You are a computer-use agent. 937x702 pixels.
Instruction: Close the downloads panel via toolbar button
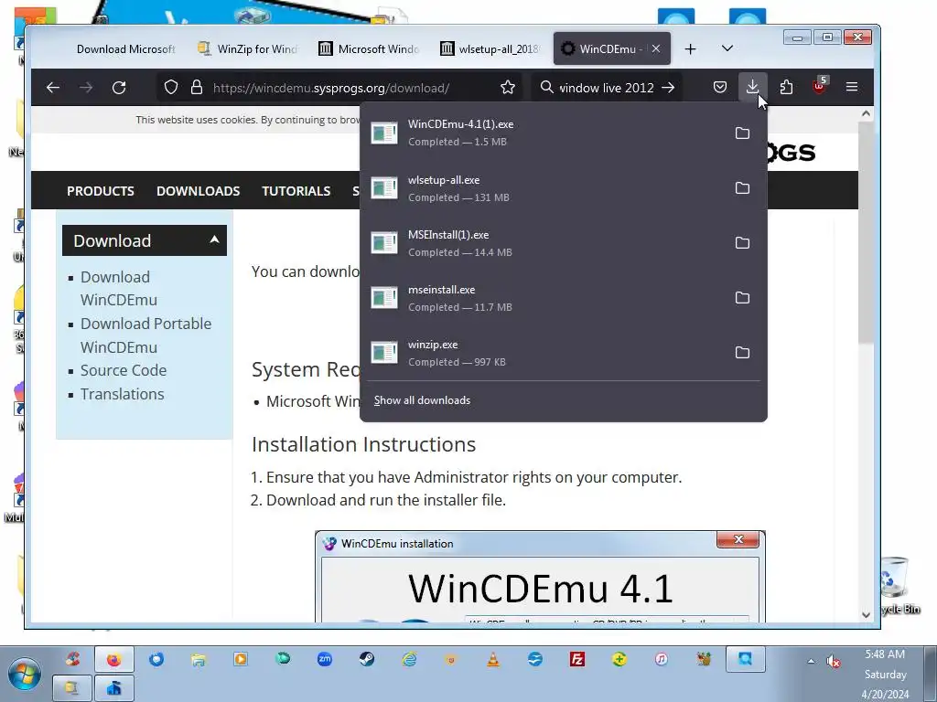[x=752, y=88]
